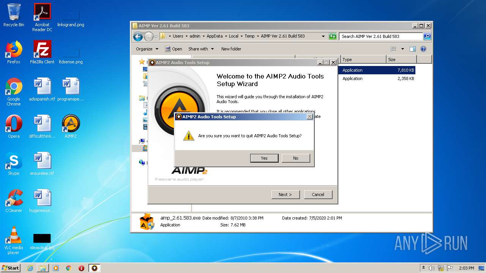486x273 pixels.
Task: Open the AIMP2 desktop shortcut
Action: point(71,127)
